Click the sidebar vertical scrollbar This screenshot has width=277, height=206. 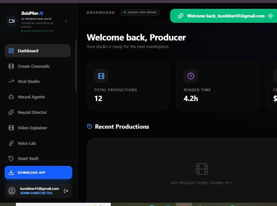coord(76,65)
